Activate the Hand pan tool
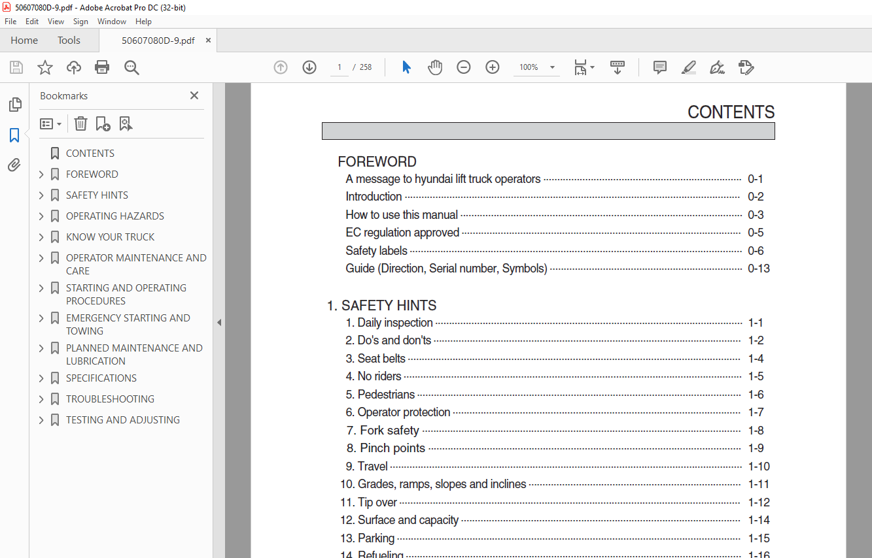This screenshot has width=872, height=558. (435, 67)
